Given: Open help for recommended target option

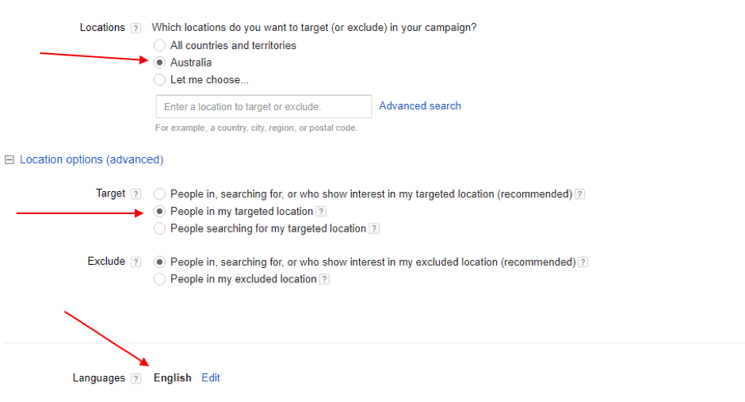Looking at the screenshot, I should coord(580,194).
